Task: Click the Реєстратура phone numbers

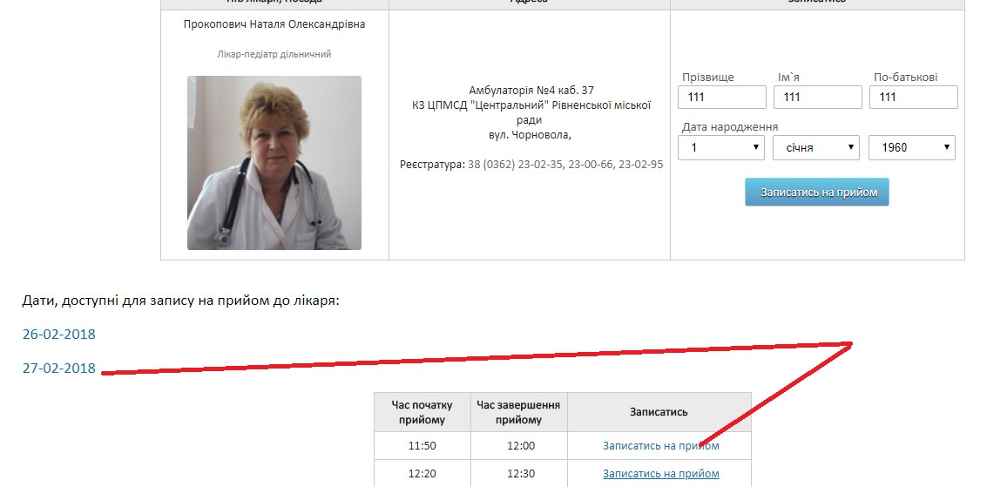Action: pos(565,164)
